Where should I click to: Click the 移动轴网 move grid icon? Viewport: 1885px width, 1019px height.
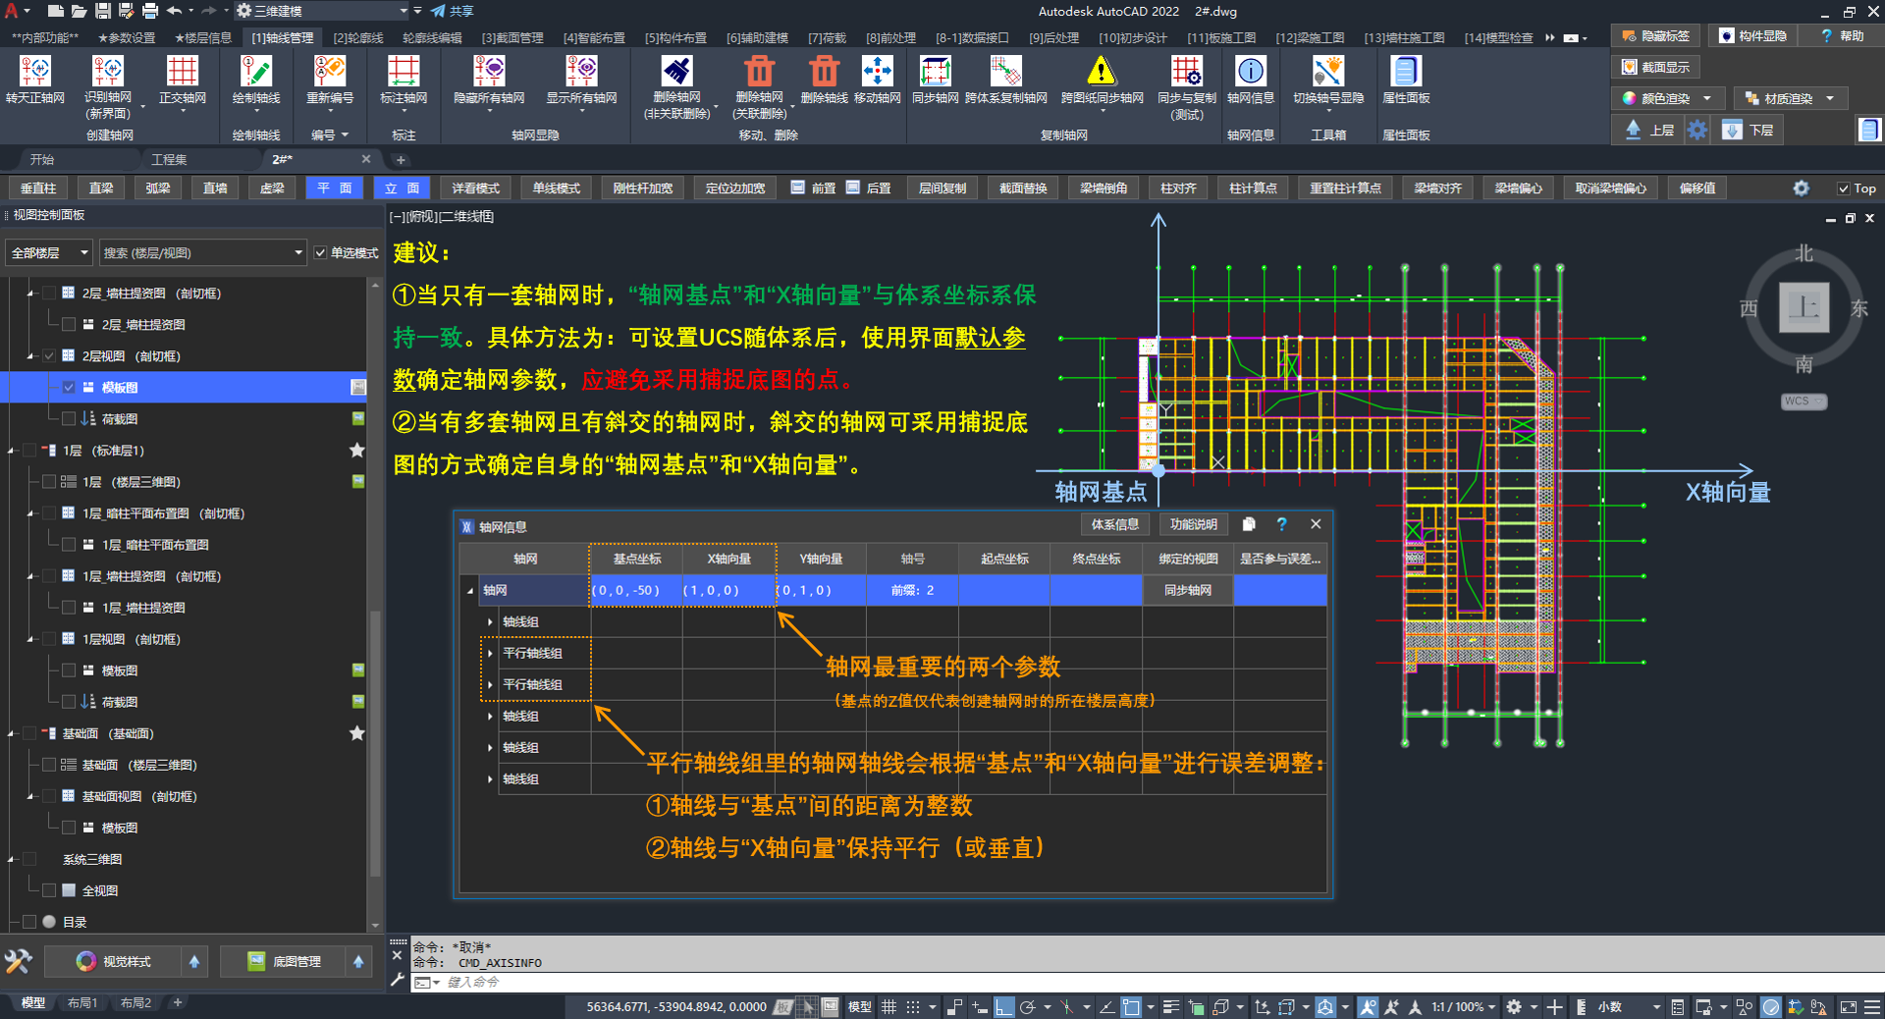click(877, 73)
